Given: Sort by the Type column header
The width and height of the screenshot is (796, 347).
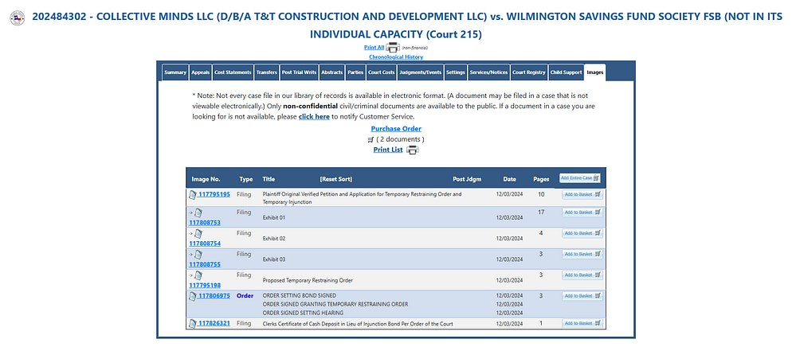Looking at the screenshot, I should [x=246, y=179].
